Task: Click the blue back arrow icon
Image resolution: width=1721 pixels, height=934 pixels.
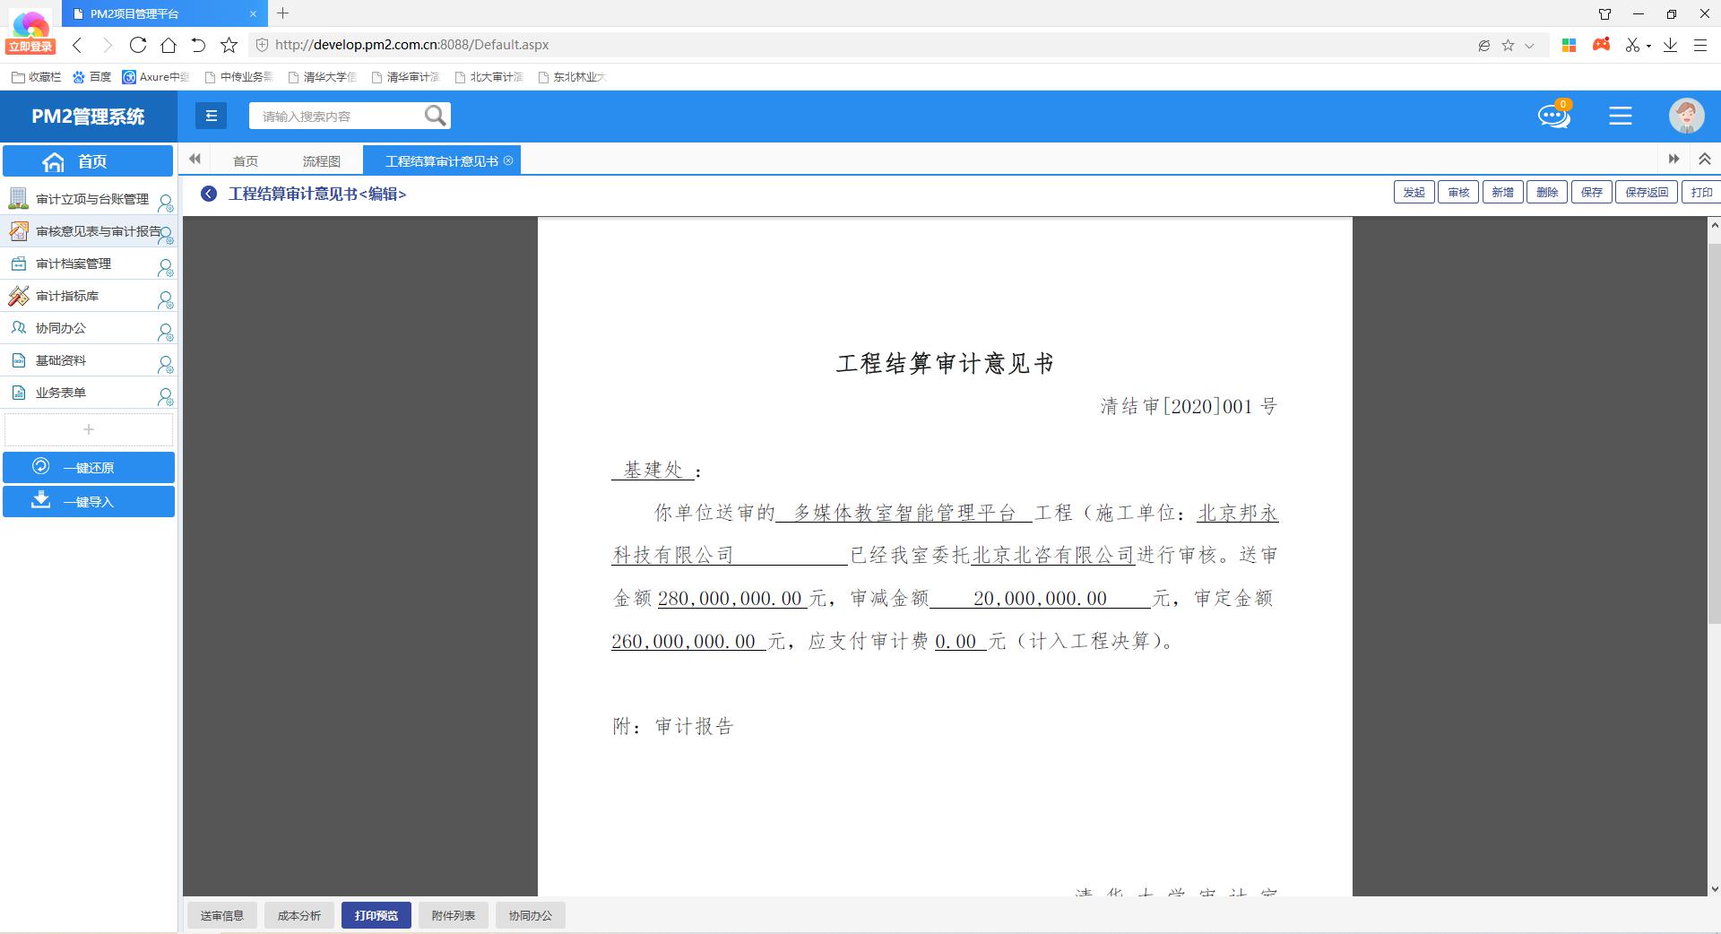Action: (209, 194)
